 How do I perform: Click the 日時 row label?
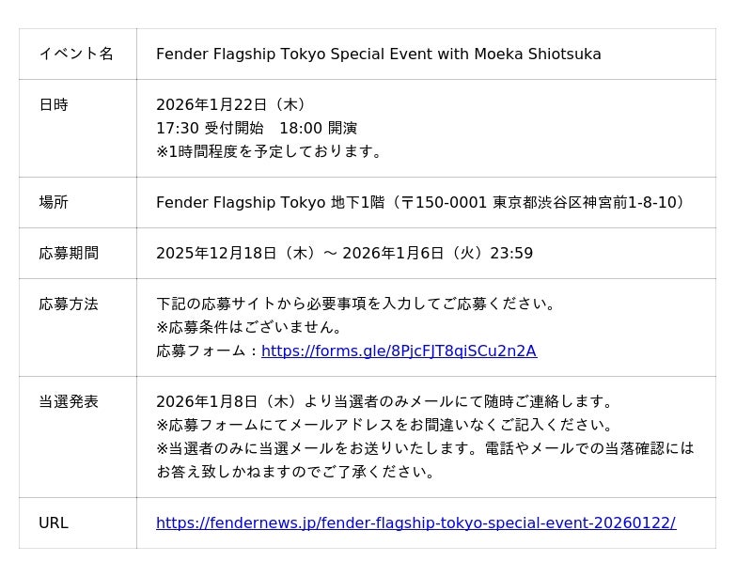[54, 105]
